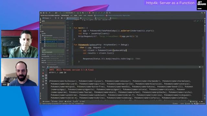Screen dimensions: 207x116
Task: Switch to the fourth editor tab
Action: [114, 18]
